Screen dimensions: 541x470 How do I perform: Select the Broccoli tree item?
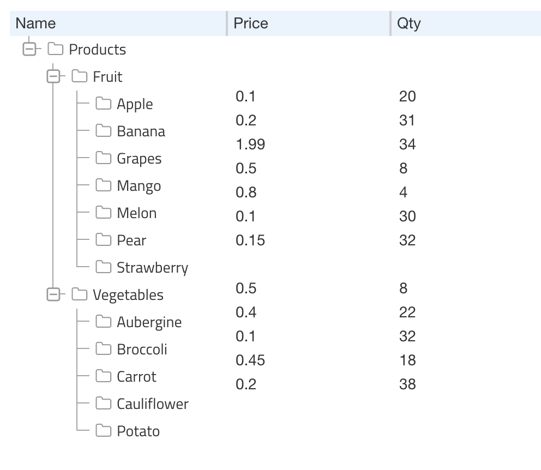(142, 350)
